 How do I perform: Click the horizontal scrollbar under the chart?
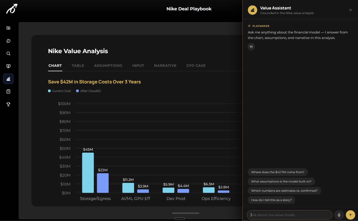click(186, 213)
